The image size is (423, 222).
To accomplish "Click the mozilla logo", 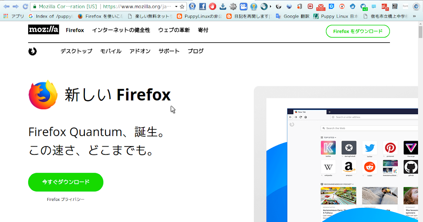I will (x=44, y=30).
